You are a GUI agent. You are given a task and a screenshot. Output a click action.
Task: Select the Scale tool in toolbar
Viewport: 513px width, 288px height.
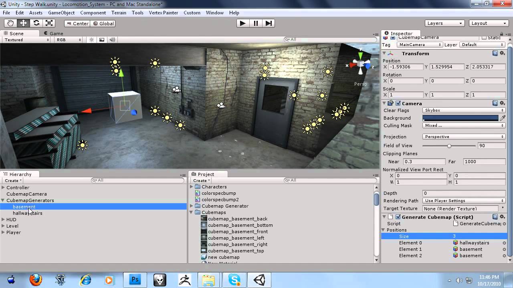[49, 23]
